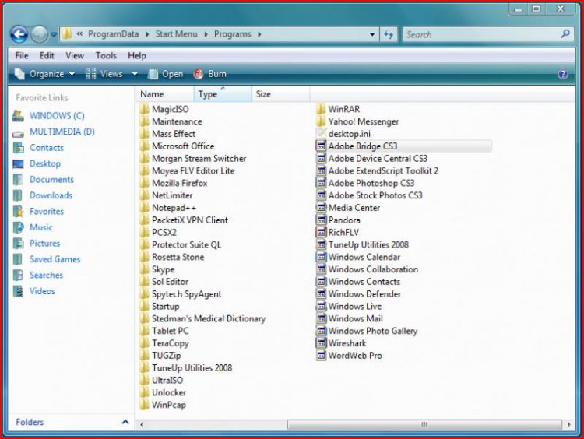Select the Yahoo! Messenger folder icon
This screenshot has width=584, height=439.
(x=321, y=121)
